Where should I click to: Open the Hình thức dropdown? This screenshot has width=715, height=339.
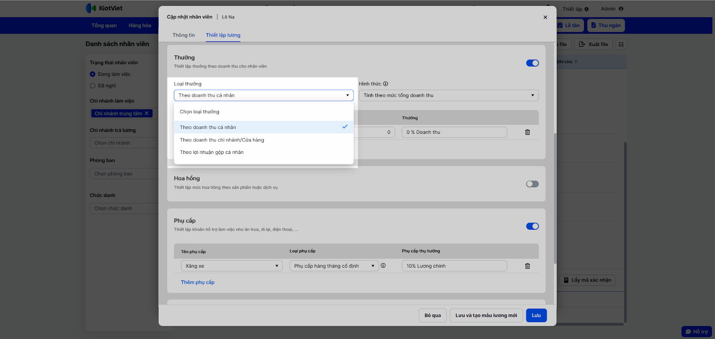(448, 95)
